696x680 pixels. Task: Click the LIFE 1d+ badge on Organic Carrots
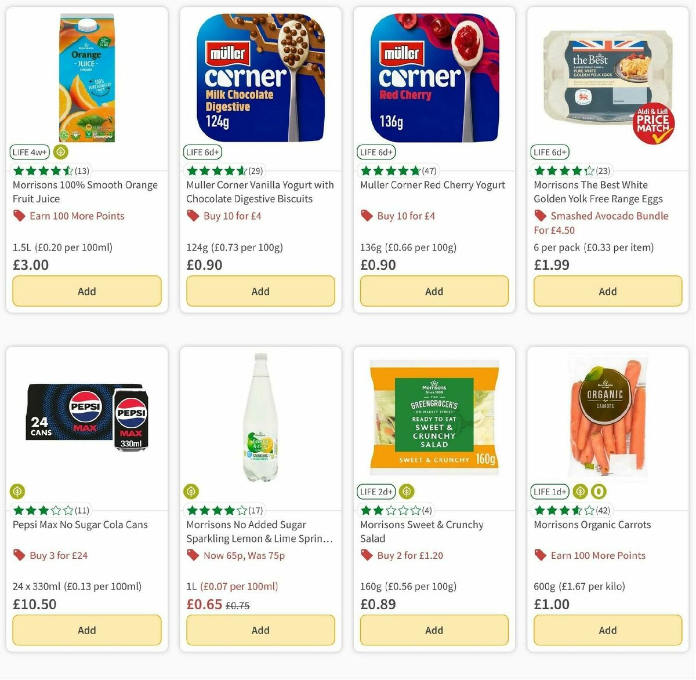(549, 492)
